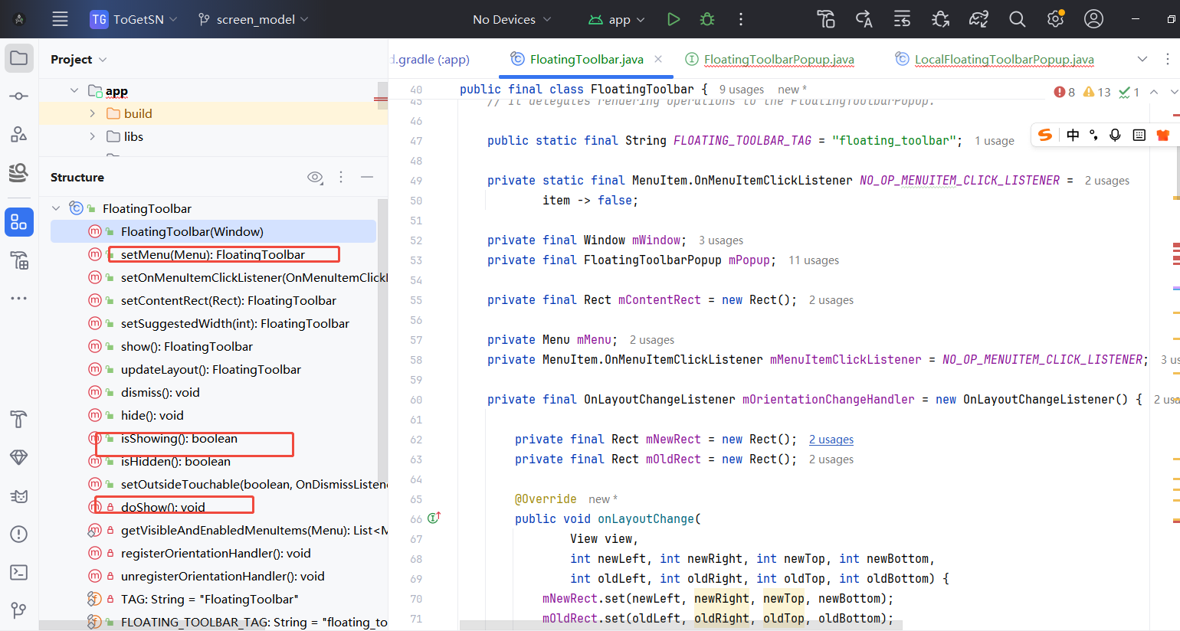Viewport: 1180px width, 631px height.
Task: Open the main hamburger menu
Action: click(x=60, y=19)
